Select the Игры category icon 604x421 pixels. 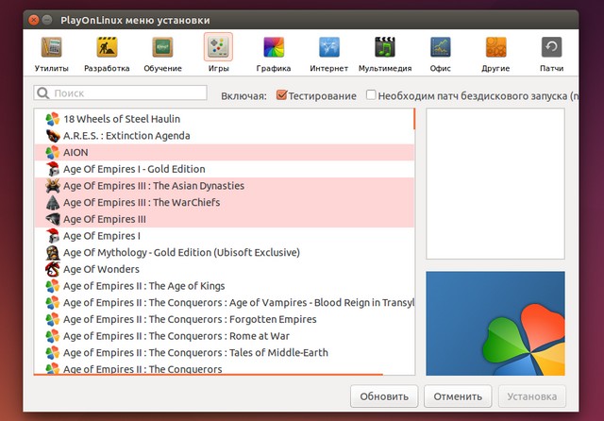(218, 47)
